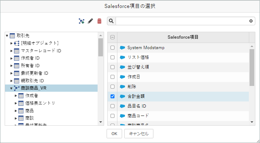Image resolution: width=260 pixels, height=143 pixels.
Task: Click table icon beside 商品
Action: (x=21, y=111)
